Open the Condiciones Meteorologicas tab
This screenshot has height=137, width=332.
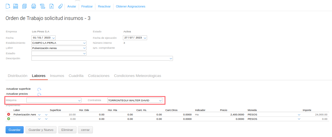137,76
